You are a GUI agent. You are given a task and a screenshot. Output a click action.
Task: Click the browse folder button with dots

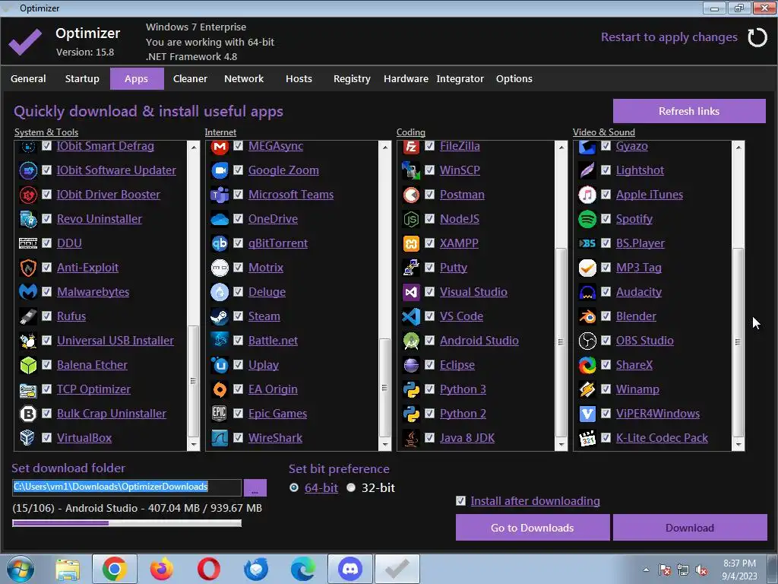click(x=255, y=487)
